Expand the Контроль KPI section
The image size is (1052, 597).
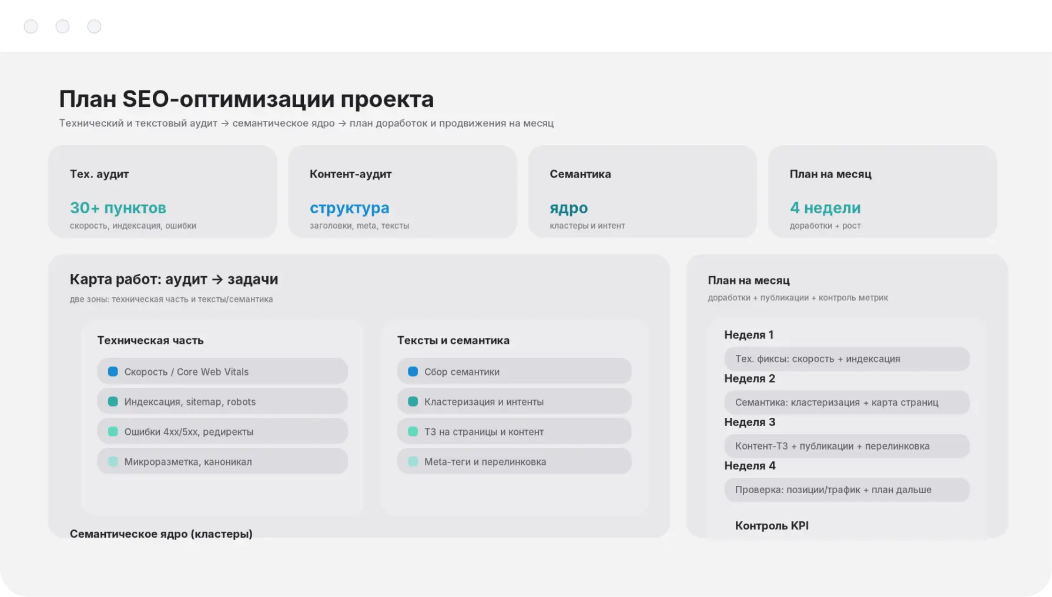pos(772,525)
